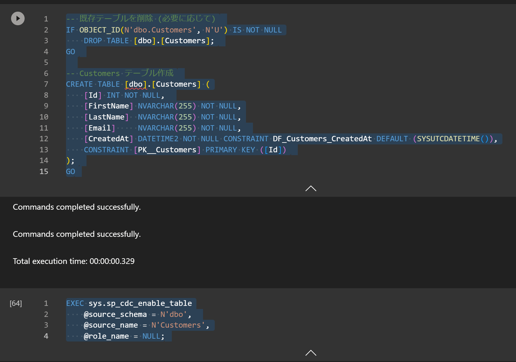Select first 'Commands completed successfully.' message
This screenshot has width=516, height=362.
coord(77,207)
